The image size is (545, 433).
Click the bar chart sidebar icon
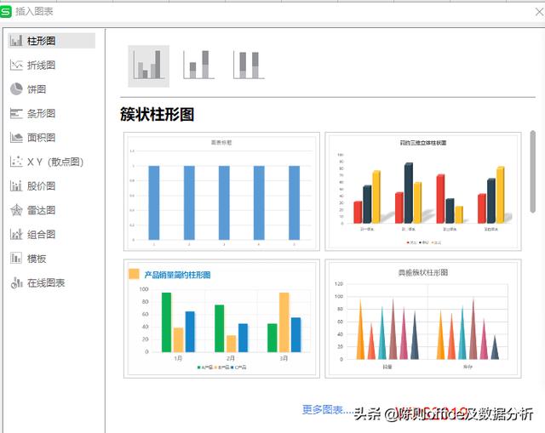(x=16, y=113)
